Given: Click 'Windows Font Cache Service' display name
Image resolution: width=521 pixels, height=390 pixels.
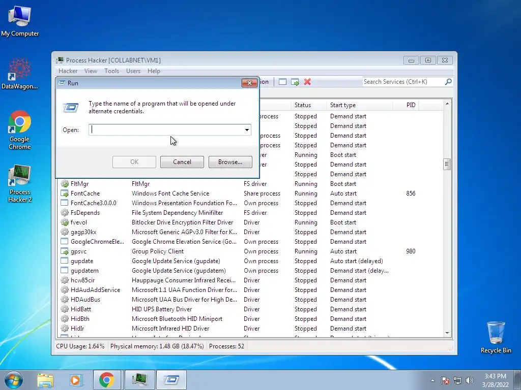Looking at the screenshot, I should [170, 193].
